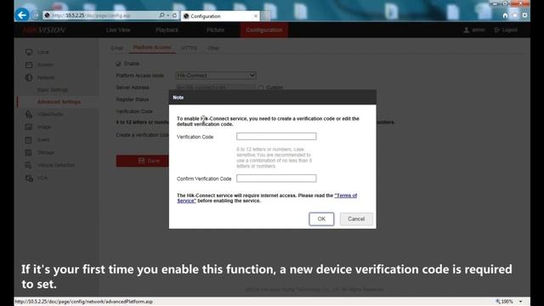Switch to the Playback tab

[x=167, y=31]
